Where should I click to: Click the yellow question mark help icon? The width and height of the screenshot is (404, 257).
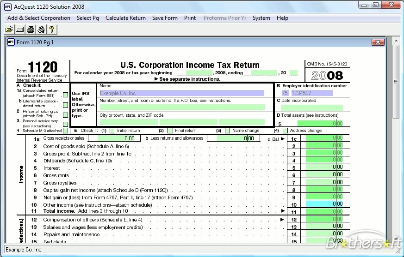(51, 30)
